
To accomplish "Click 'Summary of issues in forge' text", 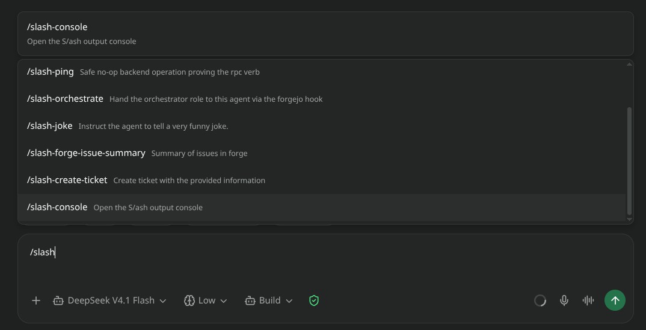I will click(200, 154).
